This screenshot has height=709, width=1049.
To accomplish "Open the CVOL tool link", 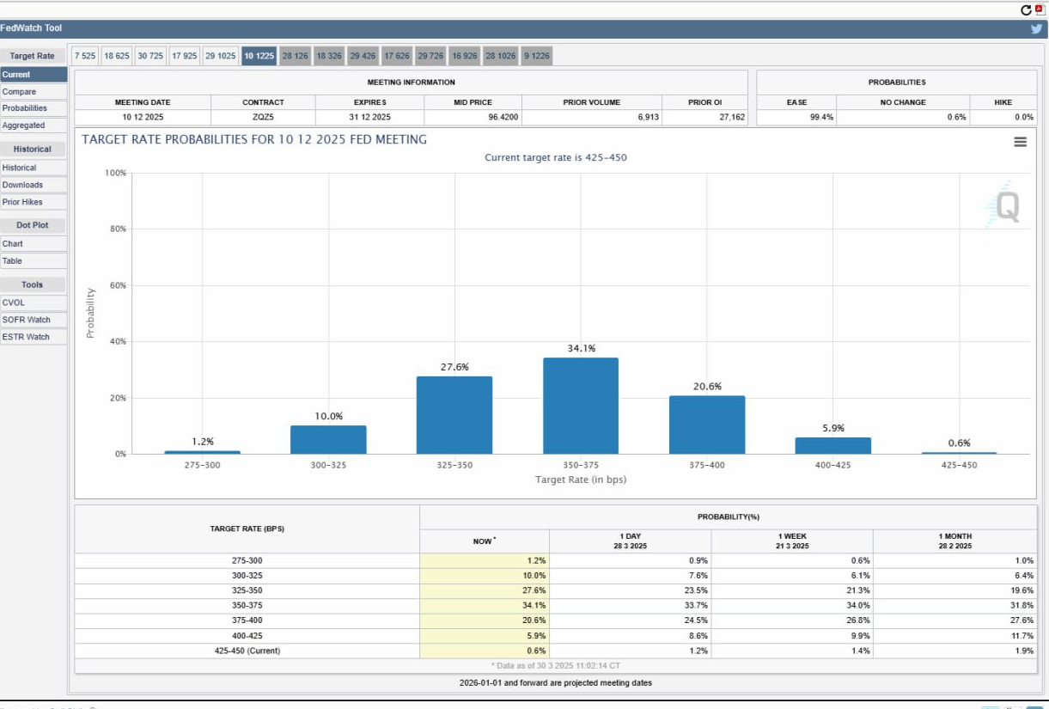I will click(34, 303).
